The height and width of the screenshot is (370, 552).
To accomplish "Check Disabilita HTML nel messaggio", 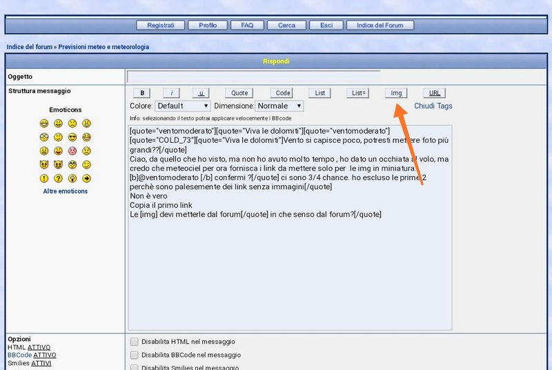I will (134, 342).
